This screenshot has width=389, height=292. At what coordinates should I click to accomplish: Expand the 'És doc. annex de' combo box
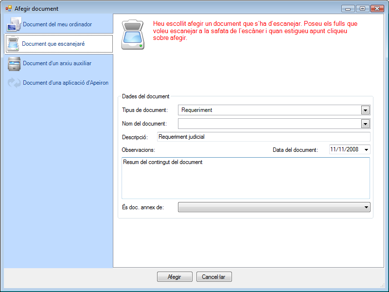pyautogui.click(x=274, y=207)
